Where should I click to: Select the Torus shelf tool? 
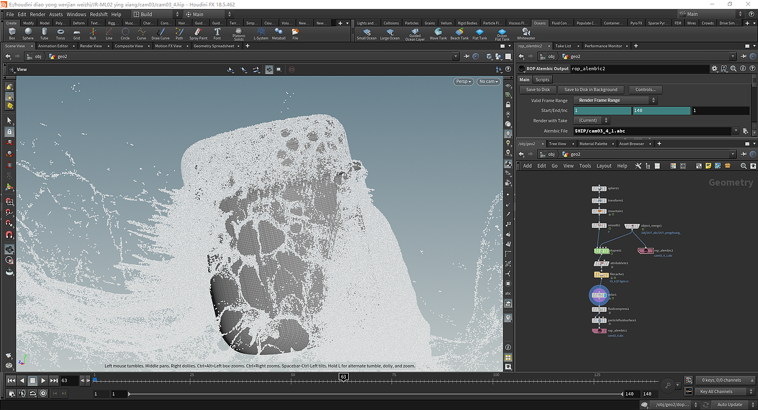[x=60, y=33]
